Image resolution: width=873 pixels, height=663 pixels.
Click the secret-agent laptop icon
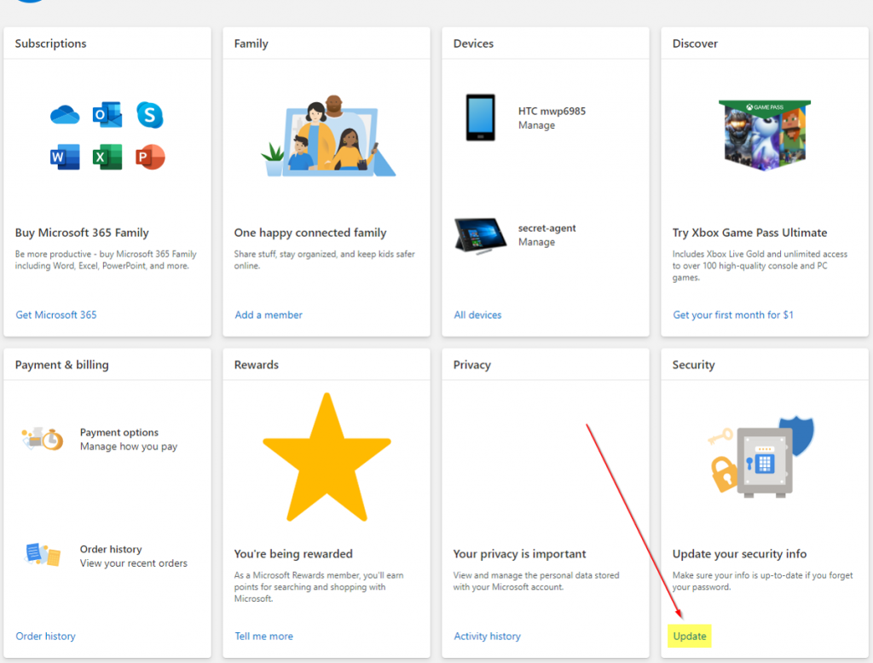tap(481, 235)
